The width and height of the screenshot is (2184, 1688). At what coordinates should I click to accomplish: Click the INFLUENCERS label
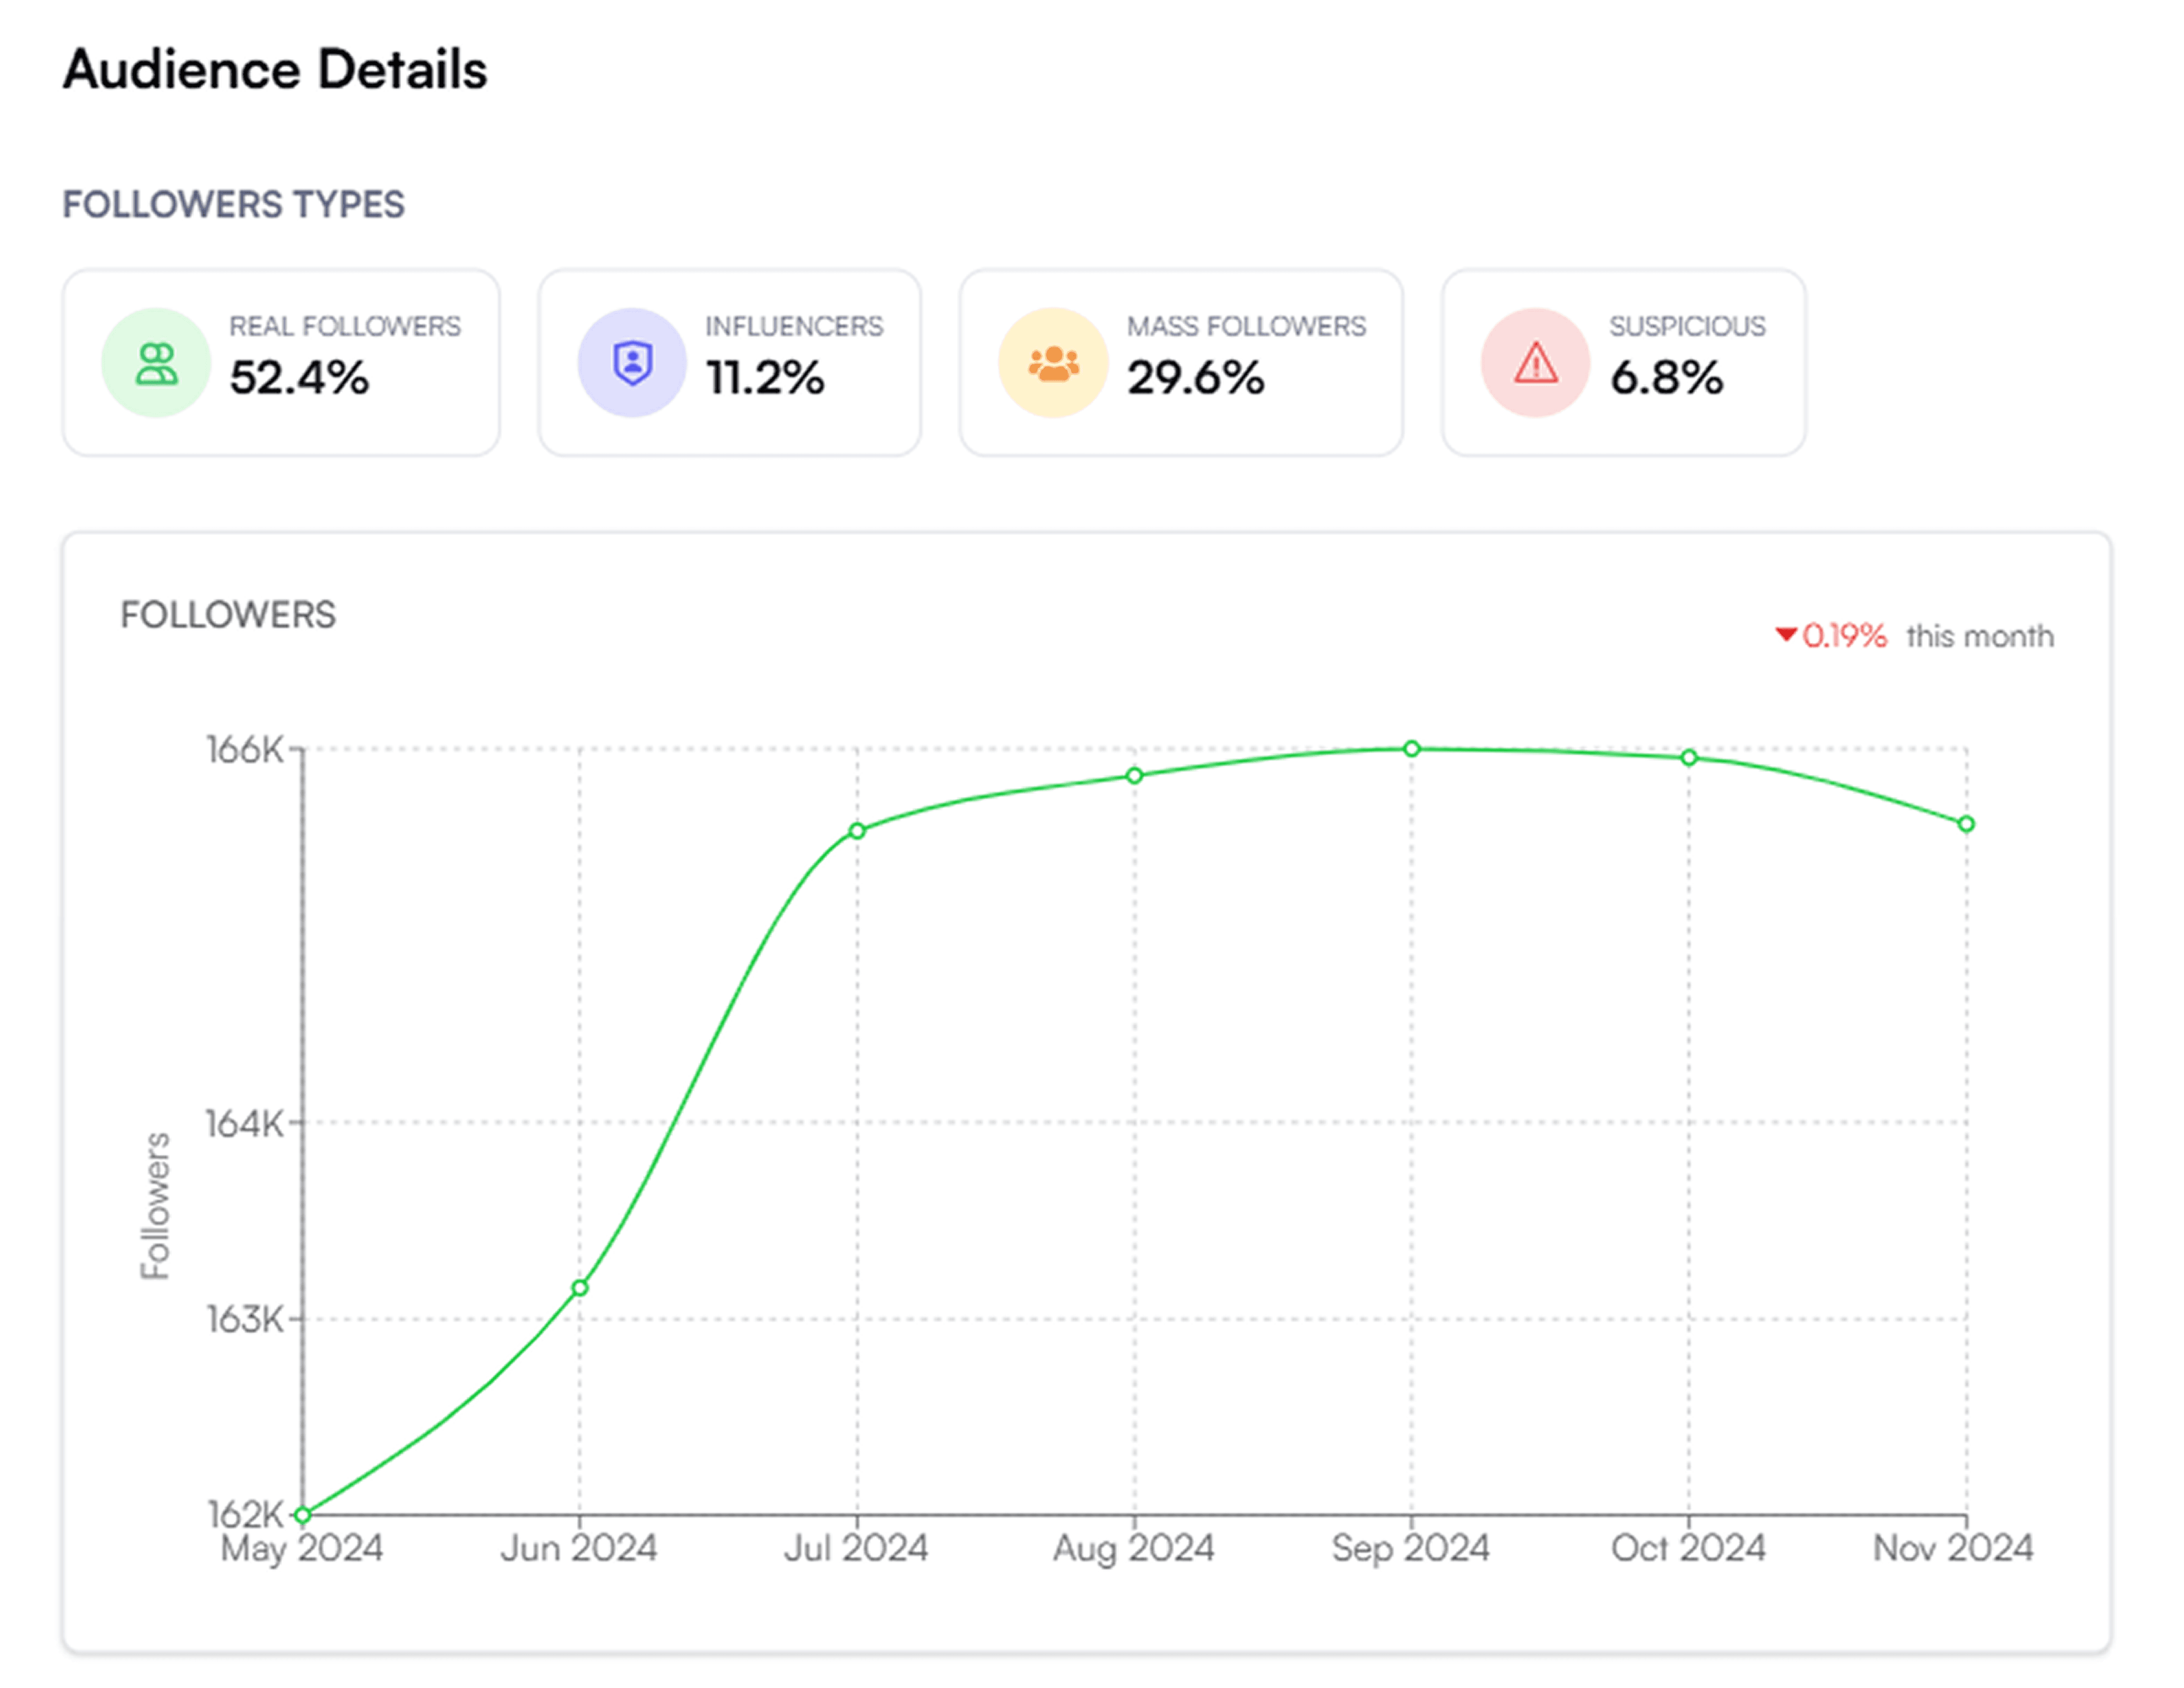click(794, 326)
